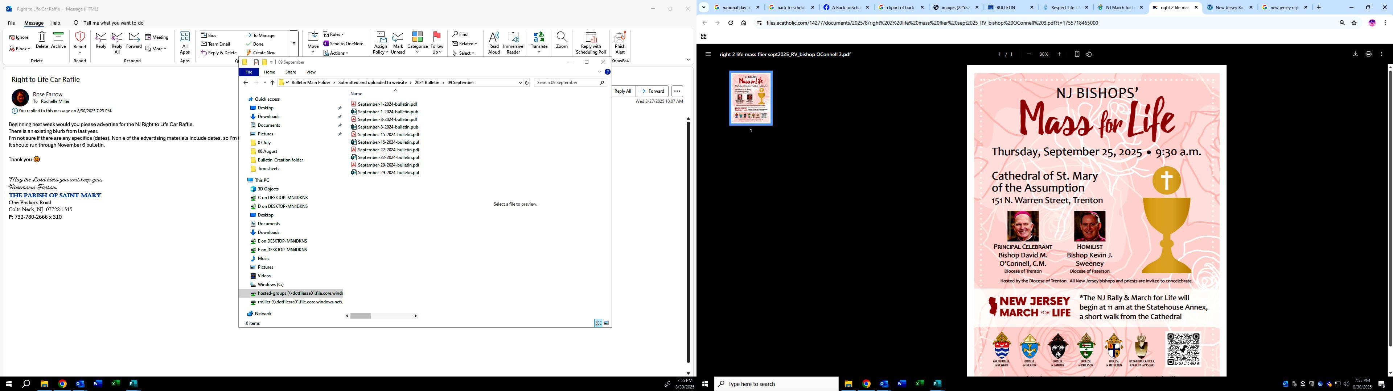Click Read Aloud in the ribbon

[x=494, y=42]
